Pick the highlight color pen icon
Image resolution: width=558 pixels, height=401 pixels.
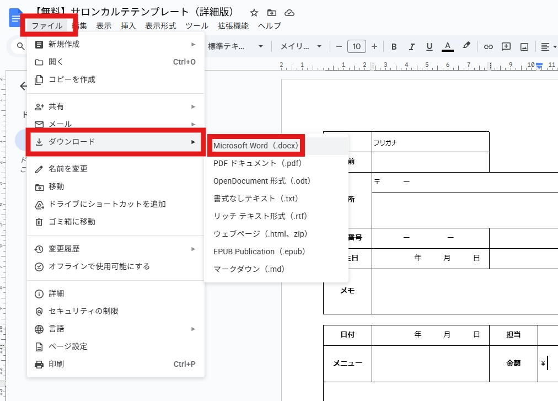click(466, 46)
